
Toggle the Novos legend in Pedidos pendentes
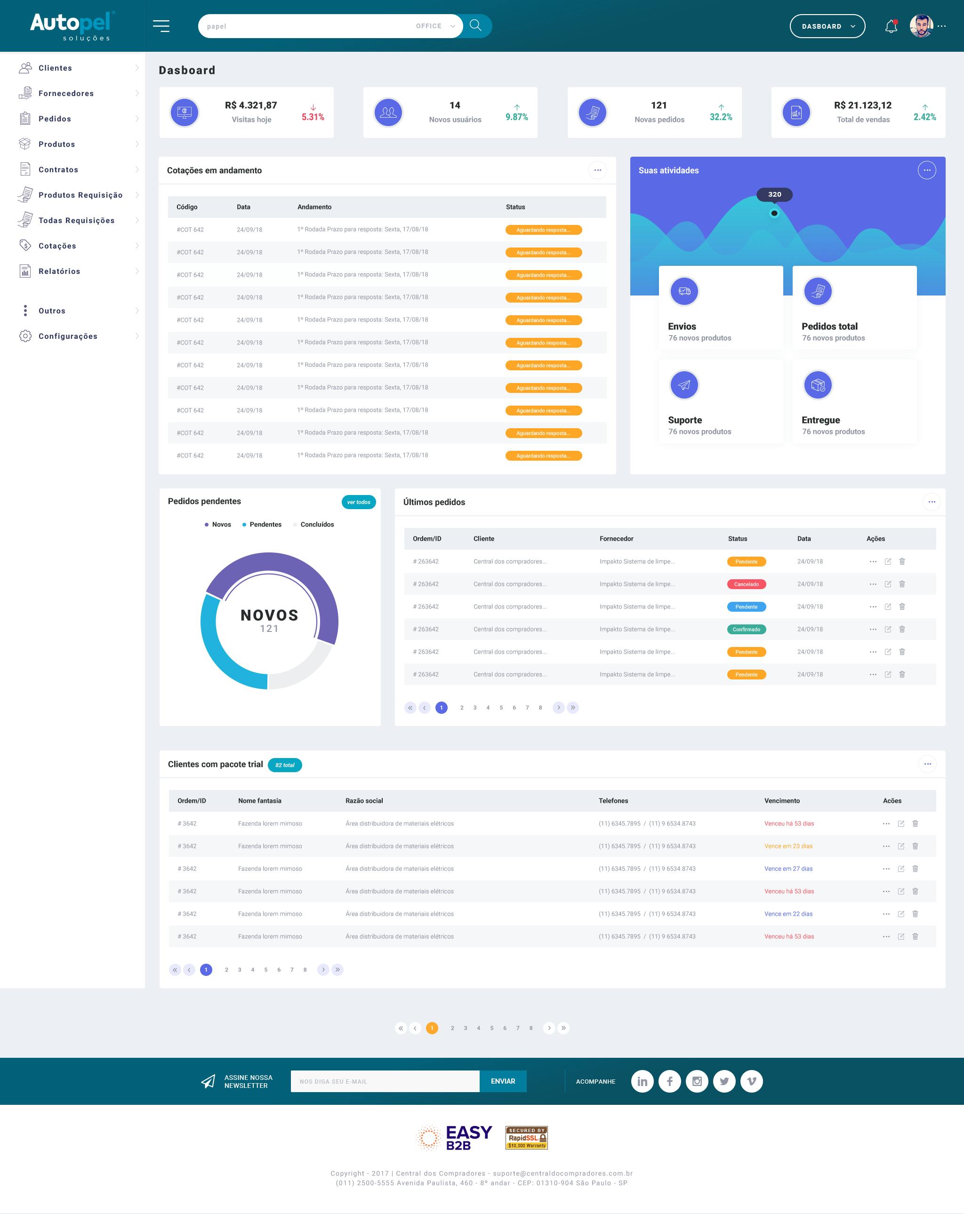217,524
